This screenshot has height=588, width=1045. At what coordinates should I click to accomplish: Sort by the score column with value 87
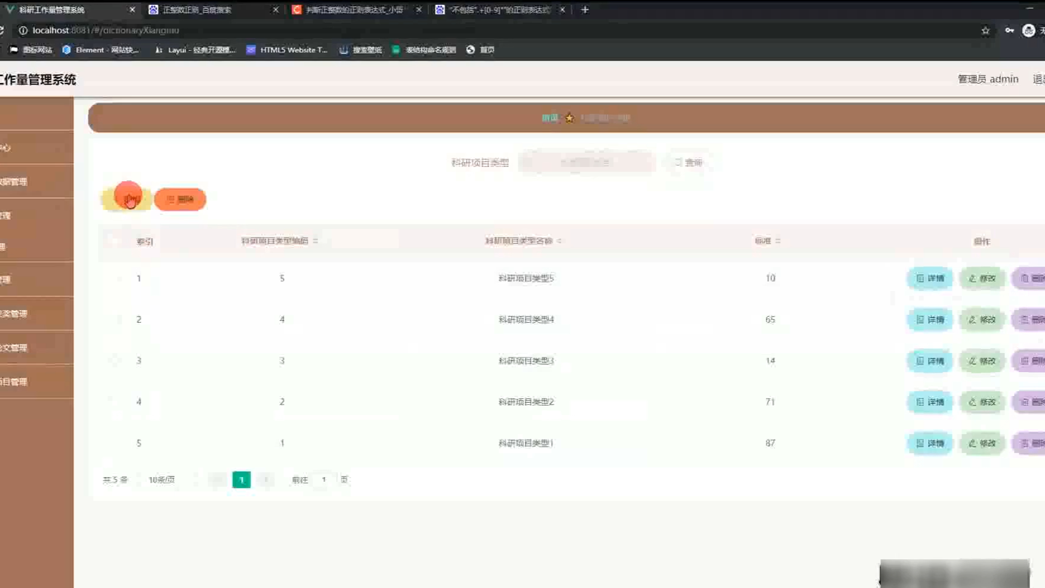pos(778,241)
